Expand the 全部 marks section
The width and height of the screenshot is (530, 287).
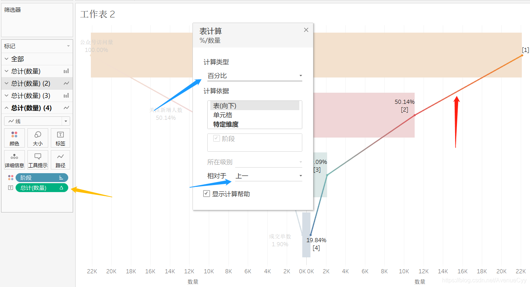(6, 59)
